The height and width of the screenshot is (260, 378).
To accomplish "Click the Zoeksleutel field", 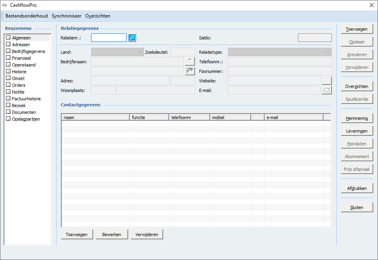I will [183, 52].
